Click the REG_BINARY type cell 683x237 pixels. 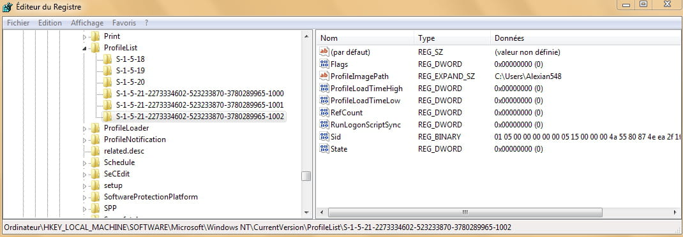(439, 136)
